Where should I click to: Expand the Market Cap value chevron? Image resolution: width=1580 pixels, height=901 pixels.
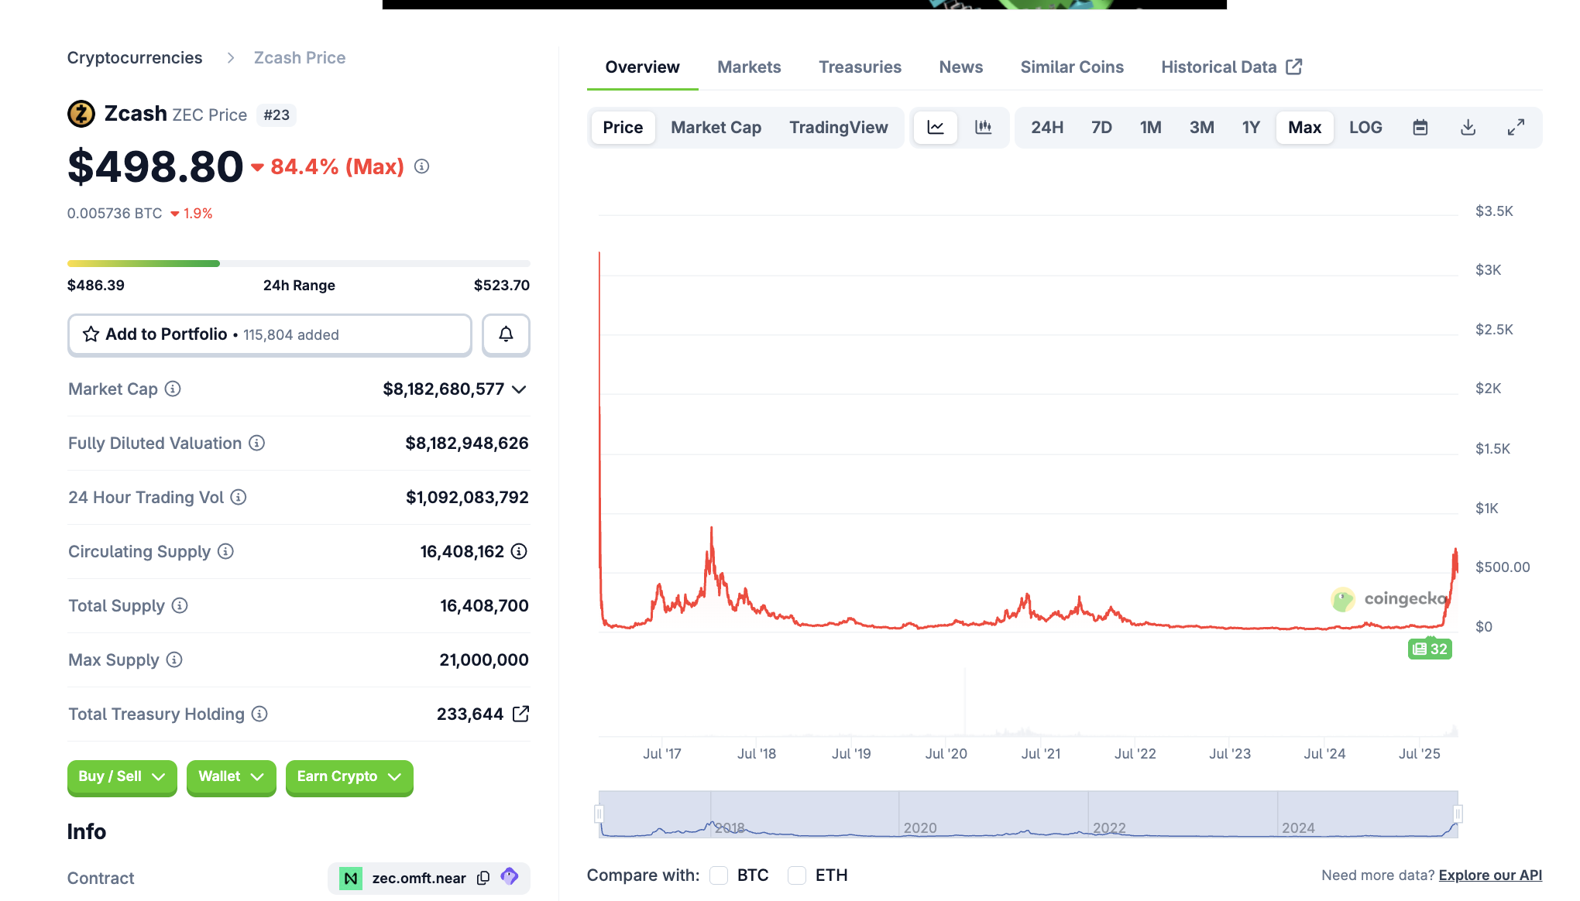[518, 389]
